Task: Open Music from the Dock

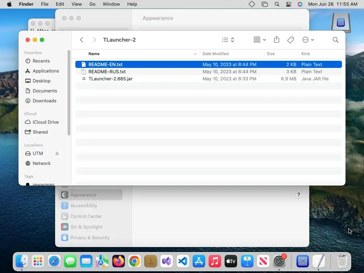Action: (x=215, y=261)
